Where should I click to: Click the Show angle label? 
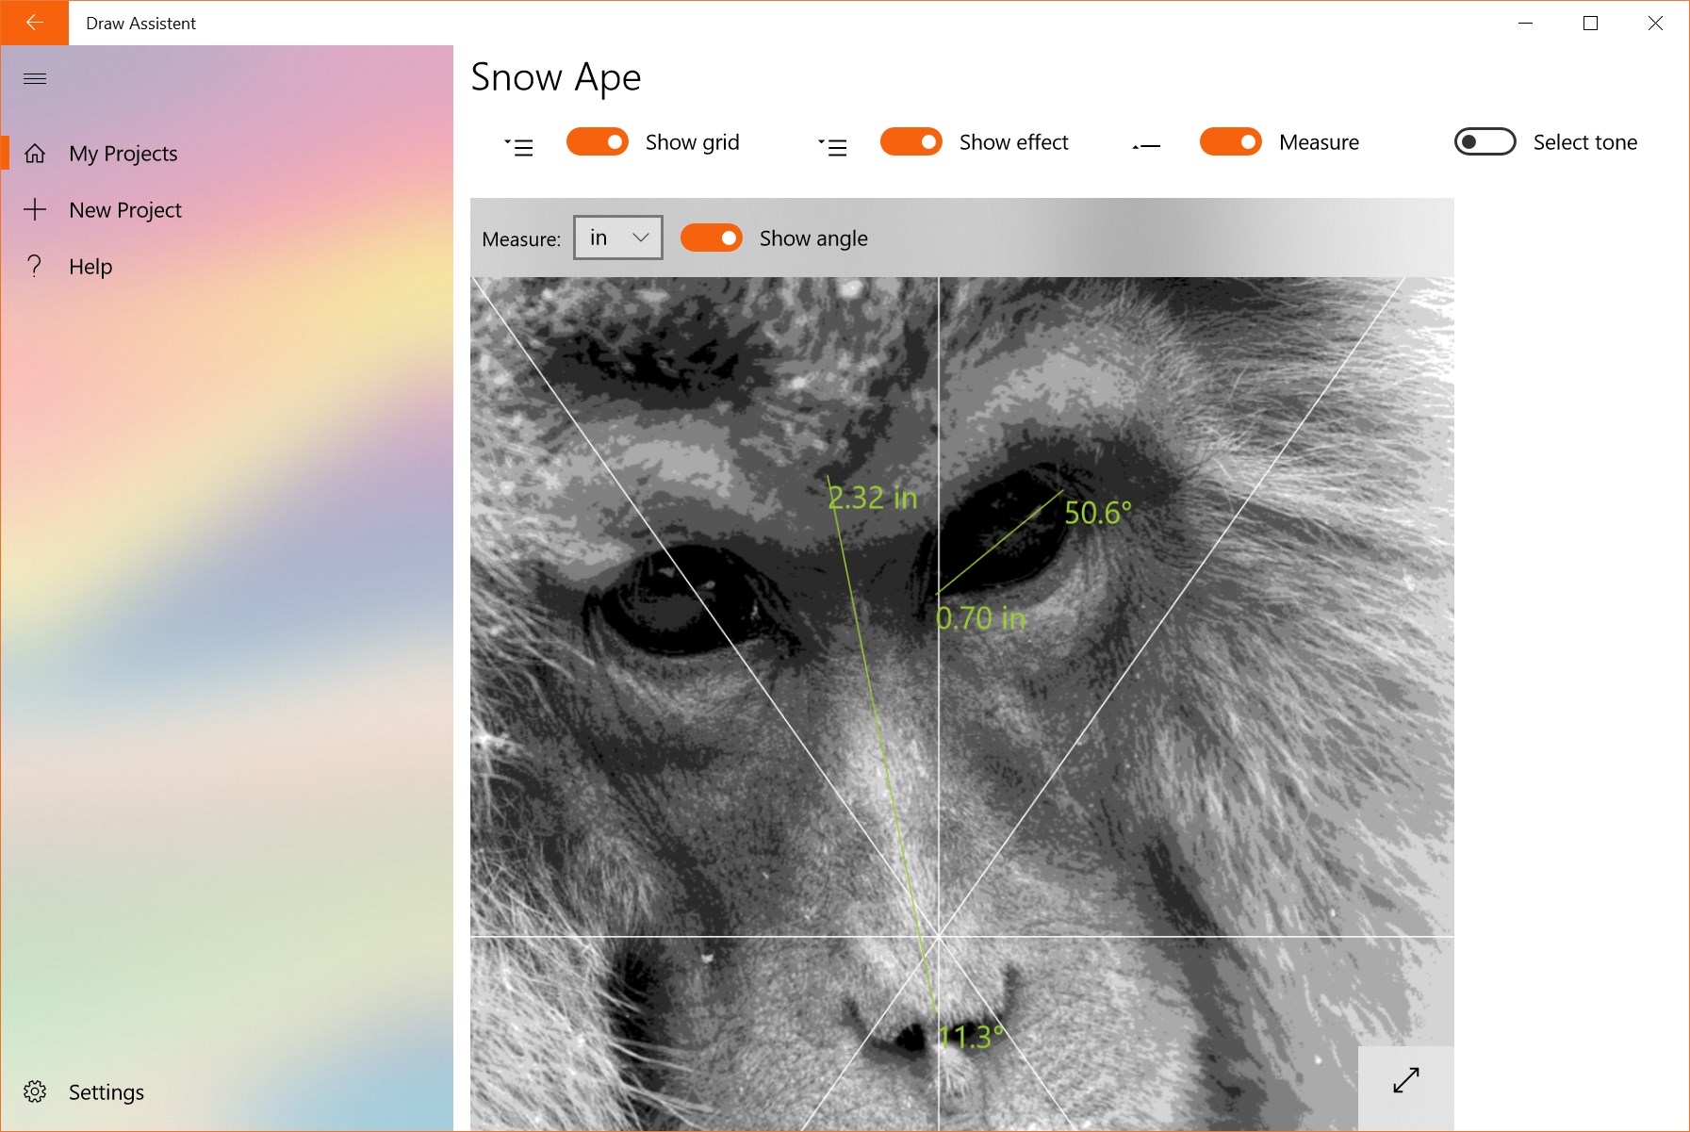(x=813, y=238)
